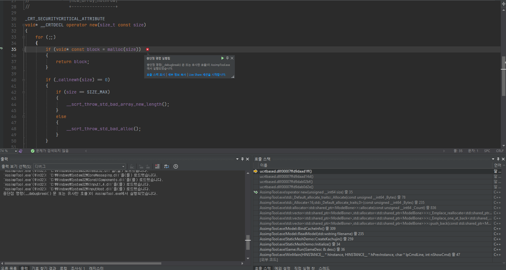Close the 출력 output panel

point(247,159)
